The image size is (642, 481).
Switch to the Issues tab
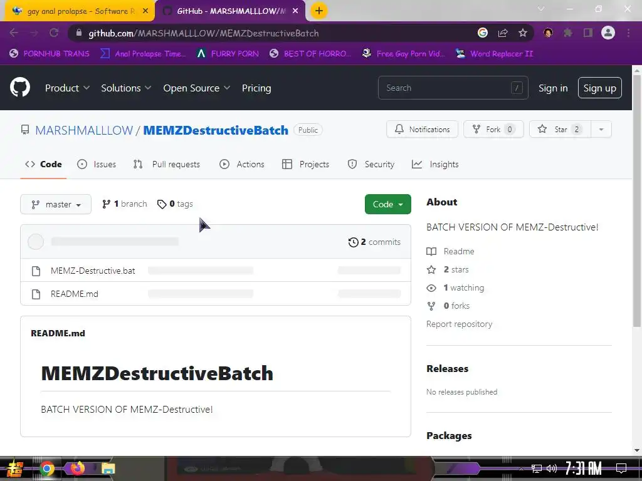point(97,165)
